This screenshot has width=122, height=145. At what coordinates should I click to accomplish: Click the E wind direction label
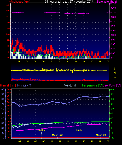114,68
